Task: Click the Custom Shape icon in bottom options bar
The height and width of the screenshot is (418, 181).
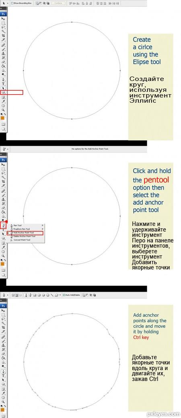Action: pos(56,295)
